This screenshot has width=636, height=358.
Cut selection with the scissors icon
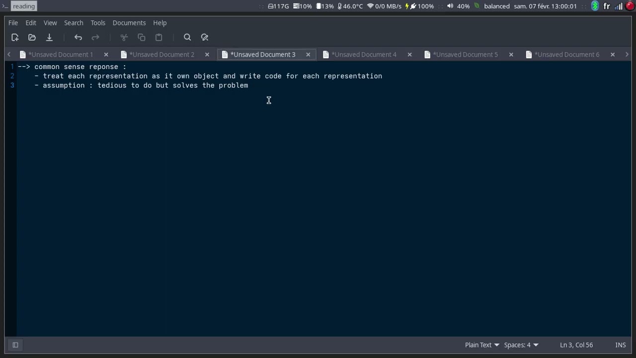[x=124, y=37]
